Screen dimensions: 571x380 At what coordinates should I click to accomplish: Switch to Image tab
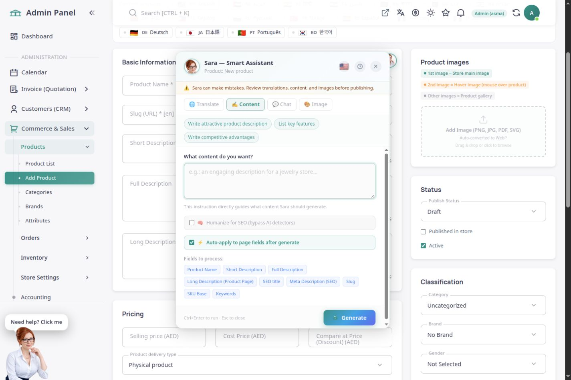tap(315, 104)
